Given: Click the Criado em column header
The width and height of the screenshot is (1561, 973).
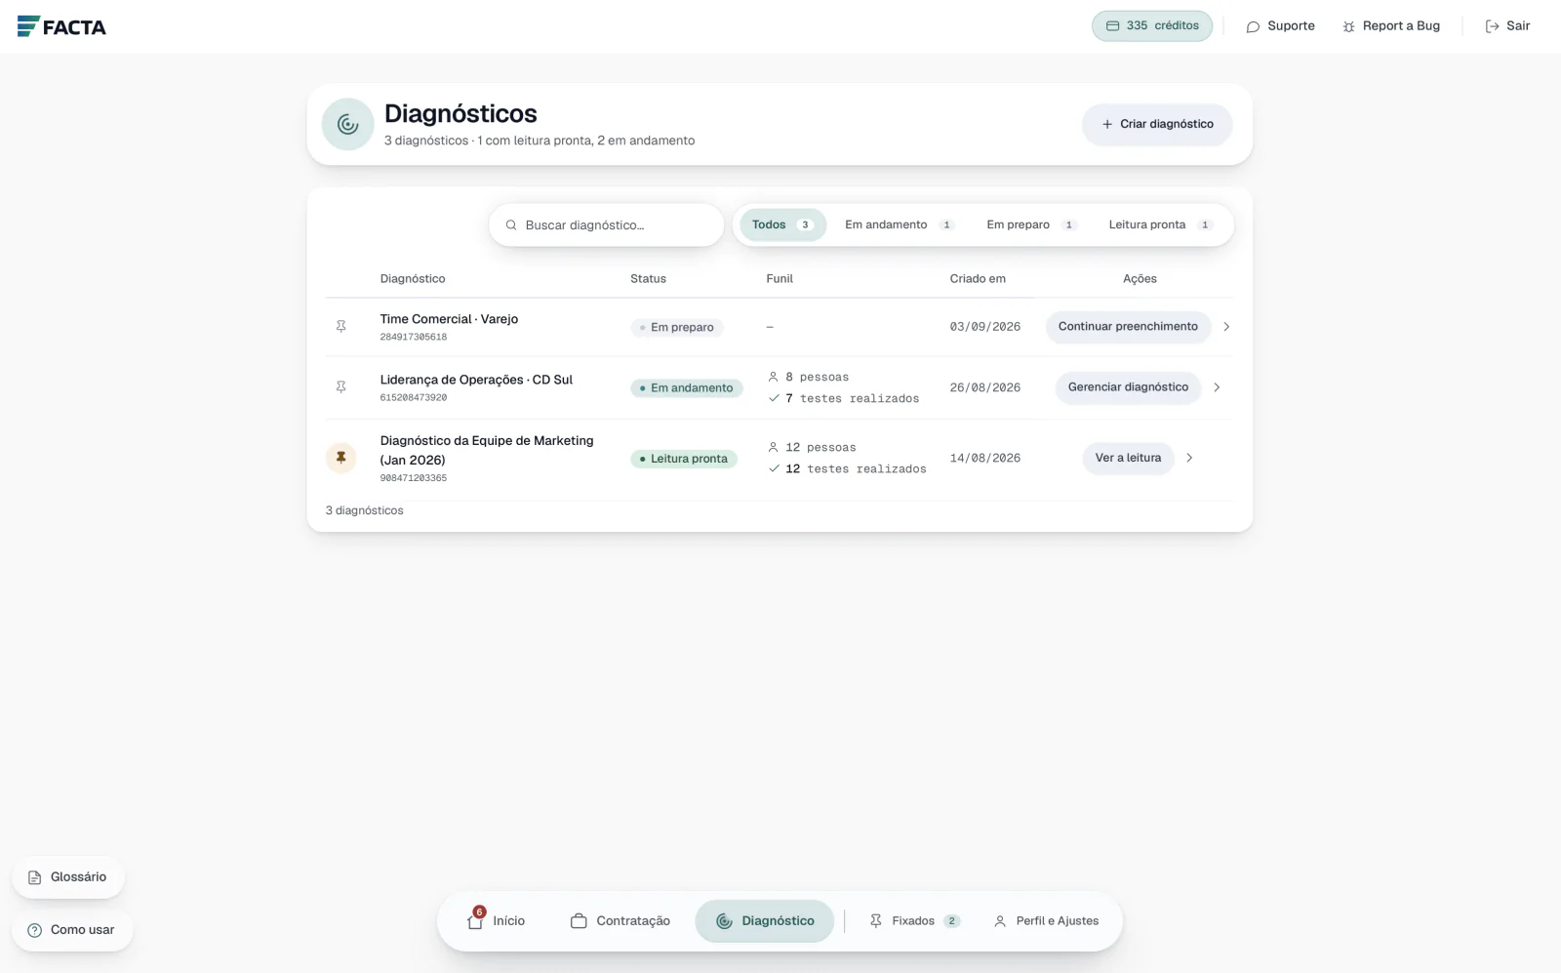Looking at the screenshot, I should pos(978,279).
